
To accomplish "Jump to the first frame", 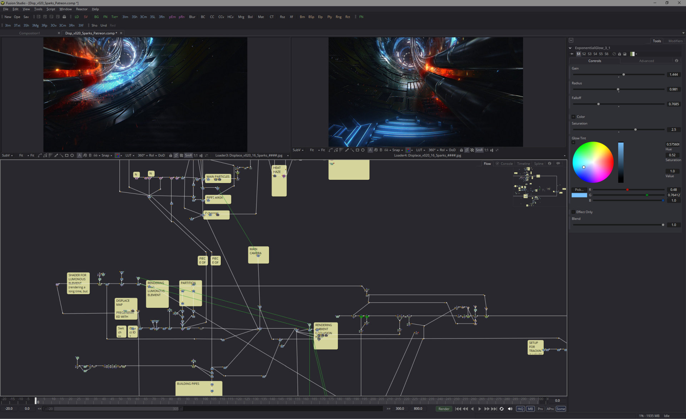I will click(x=458, y=409).
